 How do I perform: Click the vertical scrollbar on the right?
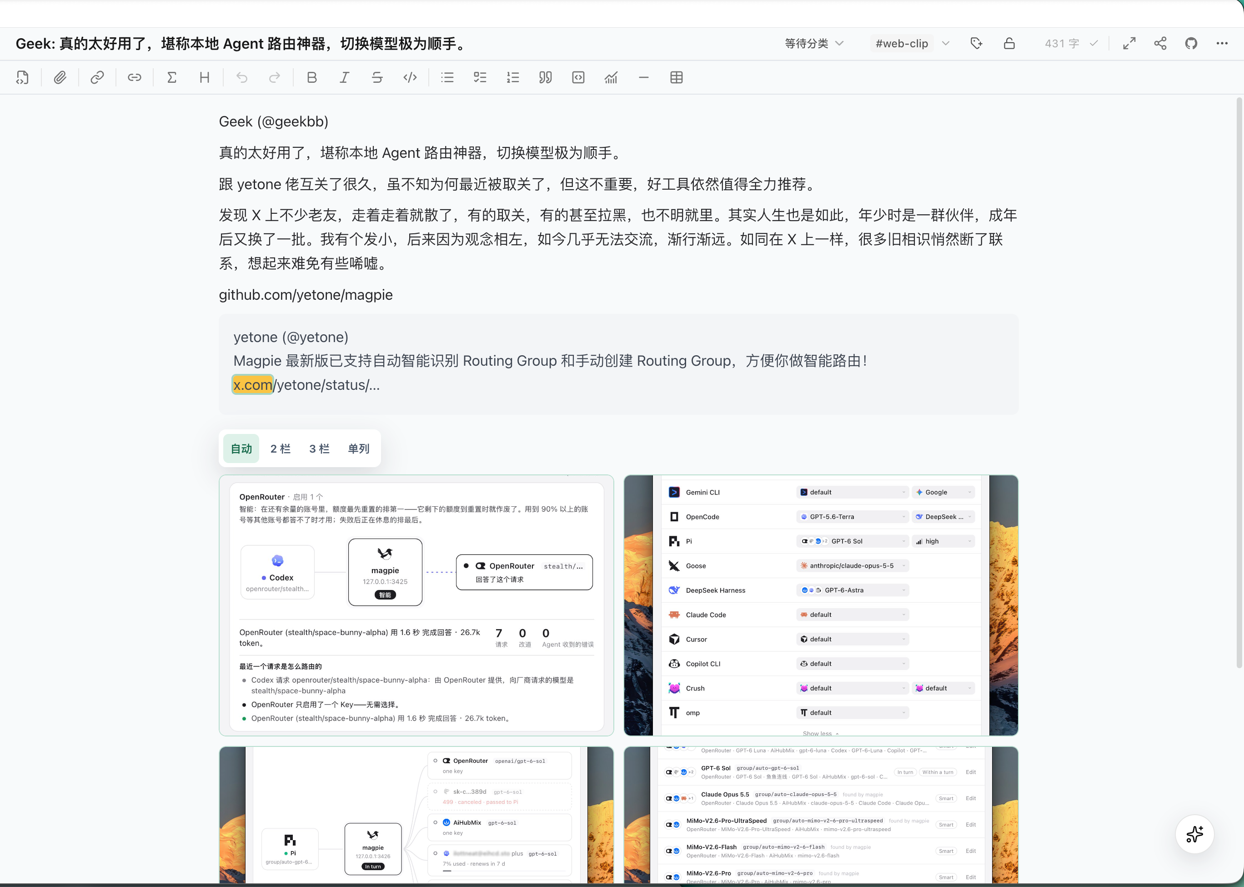[1239, 383]
